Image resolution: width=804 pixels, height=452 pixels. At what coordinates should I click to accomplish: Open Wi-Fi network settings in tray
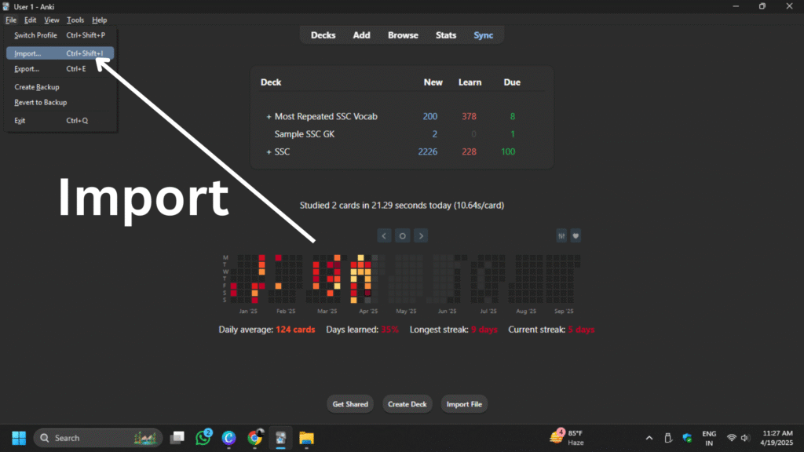coord(732,438)
